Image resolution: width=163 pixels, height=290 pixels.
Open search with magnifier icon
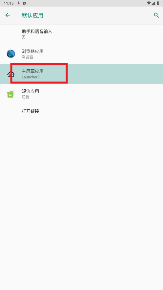[x=156, y=15]
